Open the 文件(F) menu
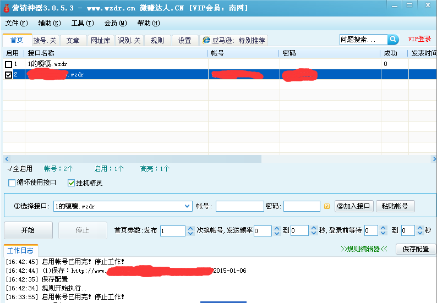This screenshot has width=437, height=303. (x=17, y=23)
